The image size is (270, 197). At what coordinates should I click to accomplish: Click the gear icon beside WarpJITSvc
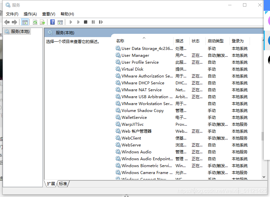click(x=118, y=124)
